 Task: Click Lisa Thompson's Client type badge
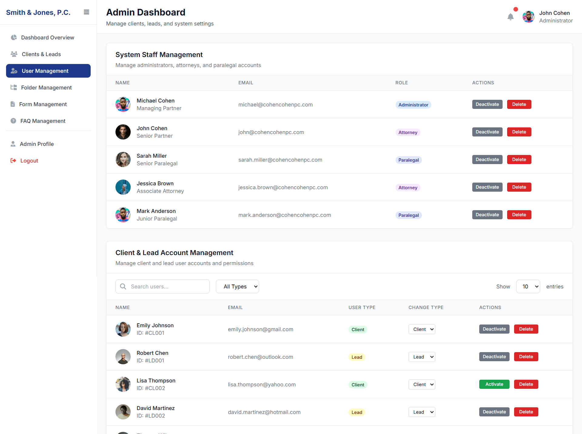pos(358,385)
